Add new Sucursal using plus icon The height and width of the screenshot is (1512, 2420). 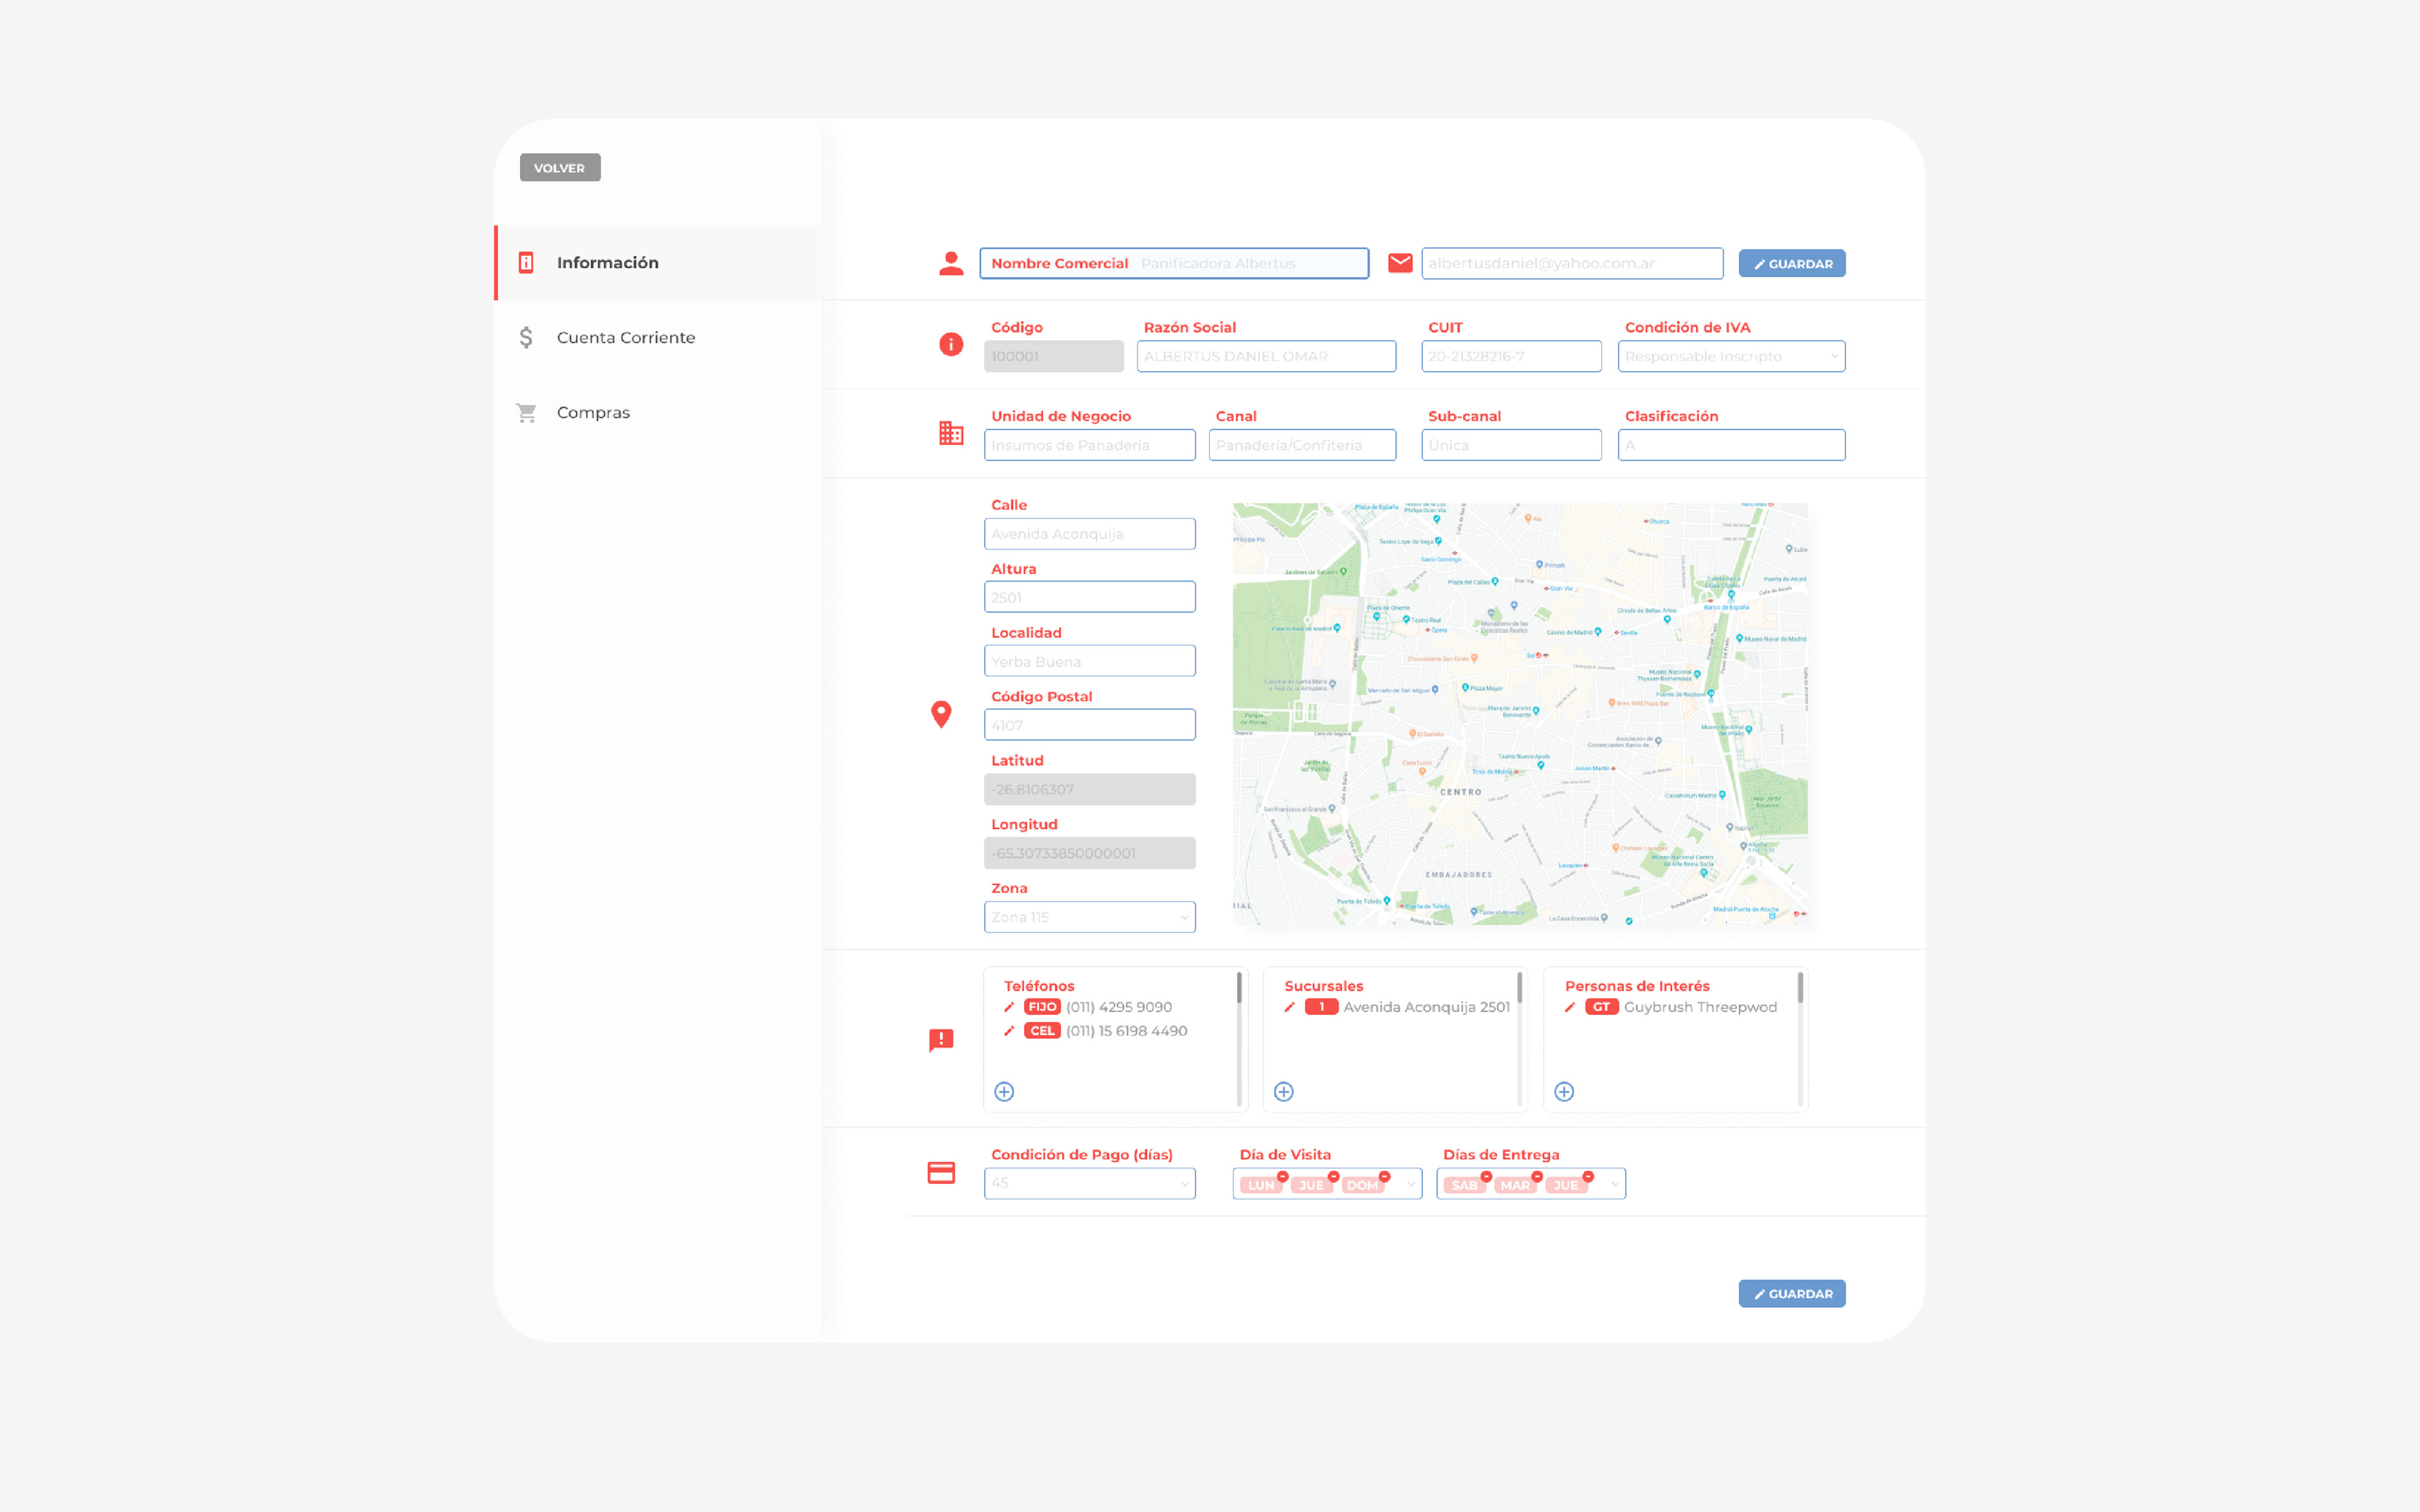coord(1284,1091)
